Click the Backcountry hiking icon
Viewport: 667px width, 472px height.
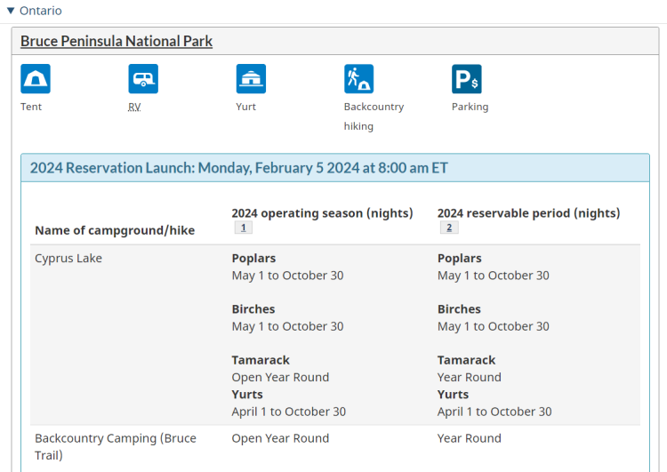[359, 79]
